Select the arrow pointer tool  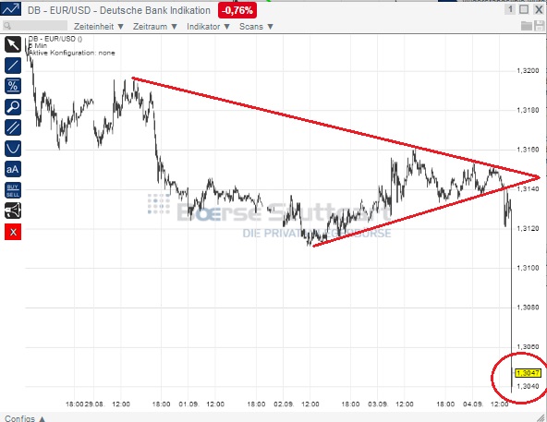coord(13,44)
